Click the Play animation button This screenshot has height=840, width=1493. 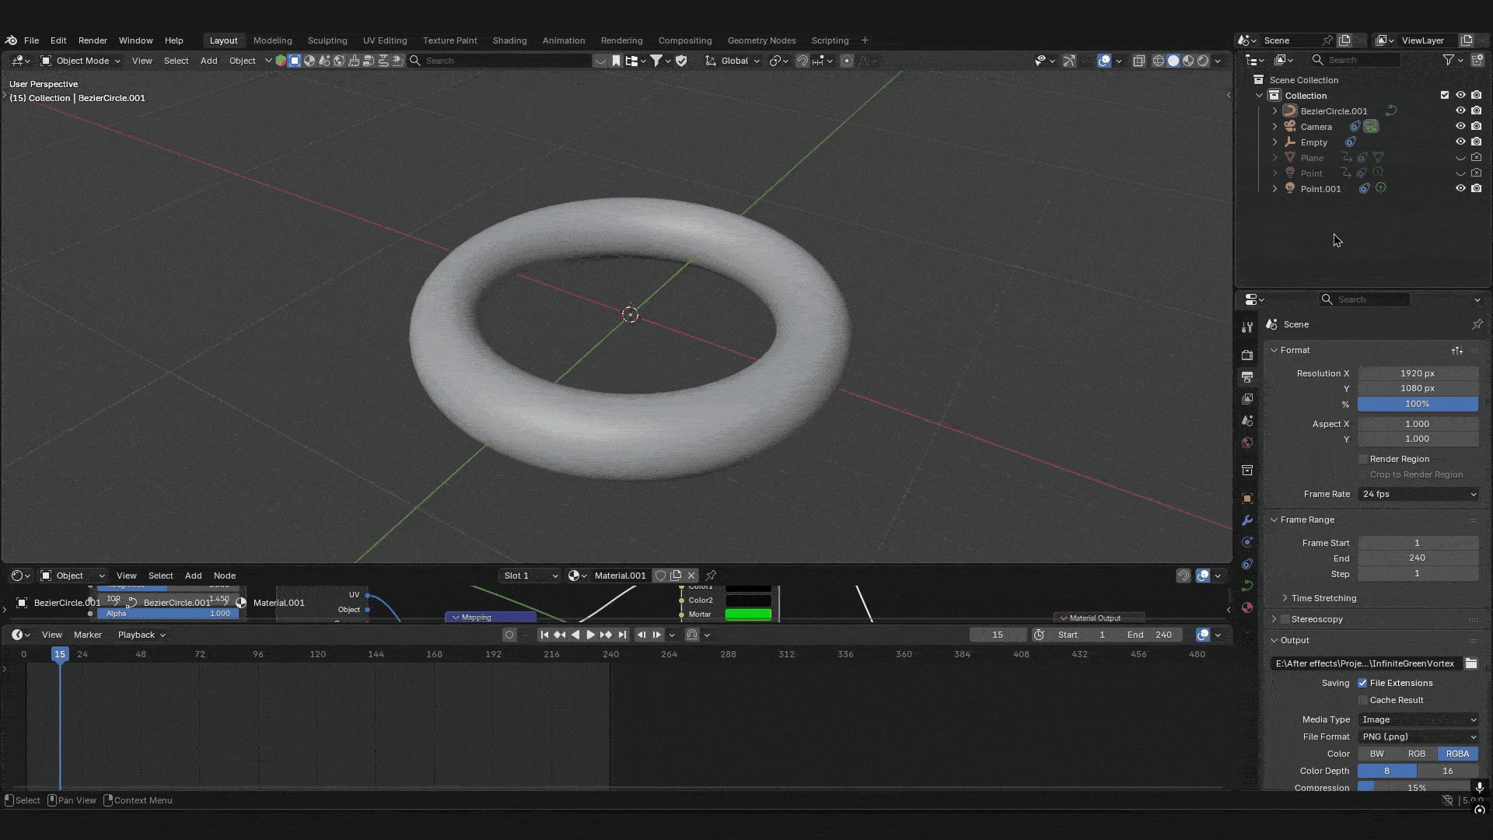point(590,635)
